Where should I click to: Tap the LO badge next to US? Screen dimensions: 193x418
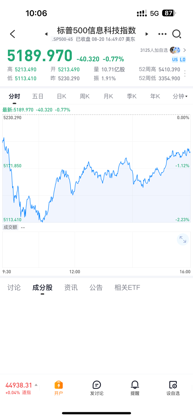point(183,59)
